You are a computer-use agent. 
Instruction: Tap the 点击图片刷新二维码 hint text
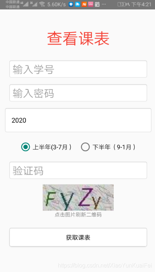point(78,215)
